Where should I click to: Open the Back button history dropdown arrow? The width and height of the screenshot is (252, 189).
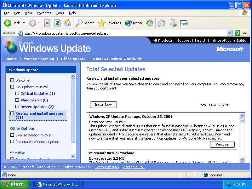(24, 23)
